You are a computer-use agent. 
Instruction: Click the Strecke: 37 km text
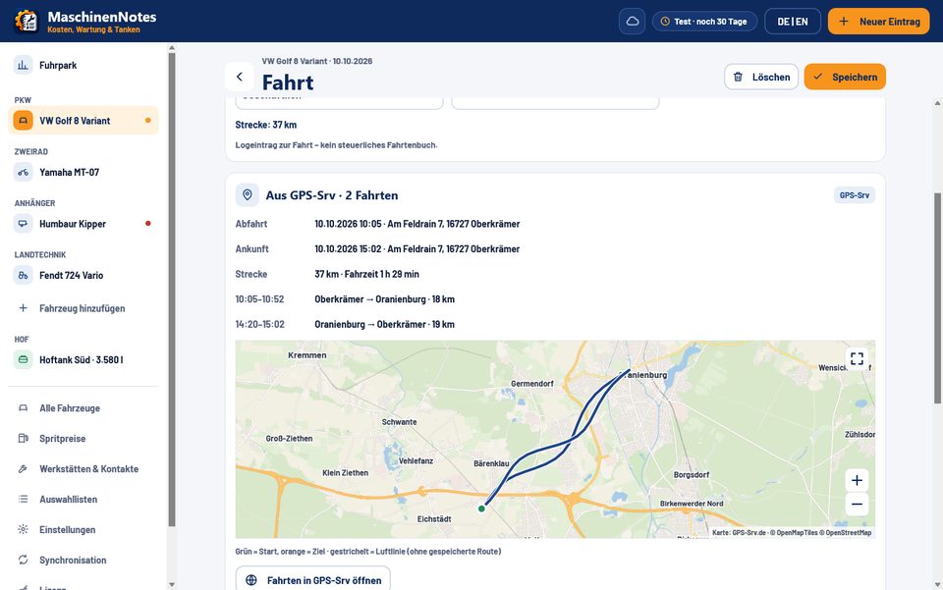[x=266, y=125]
